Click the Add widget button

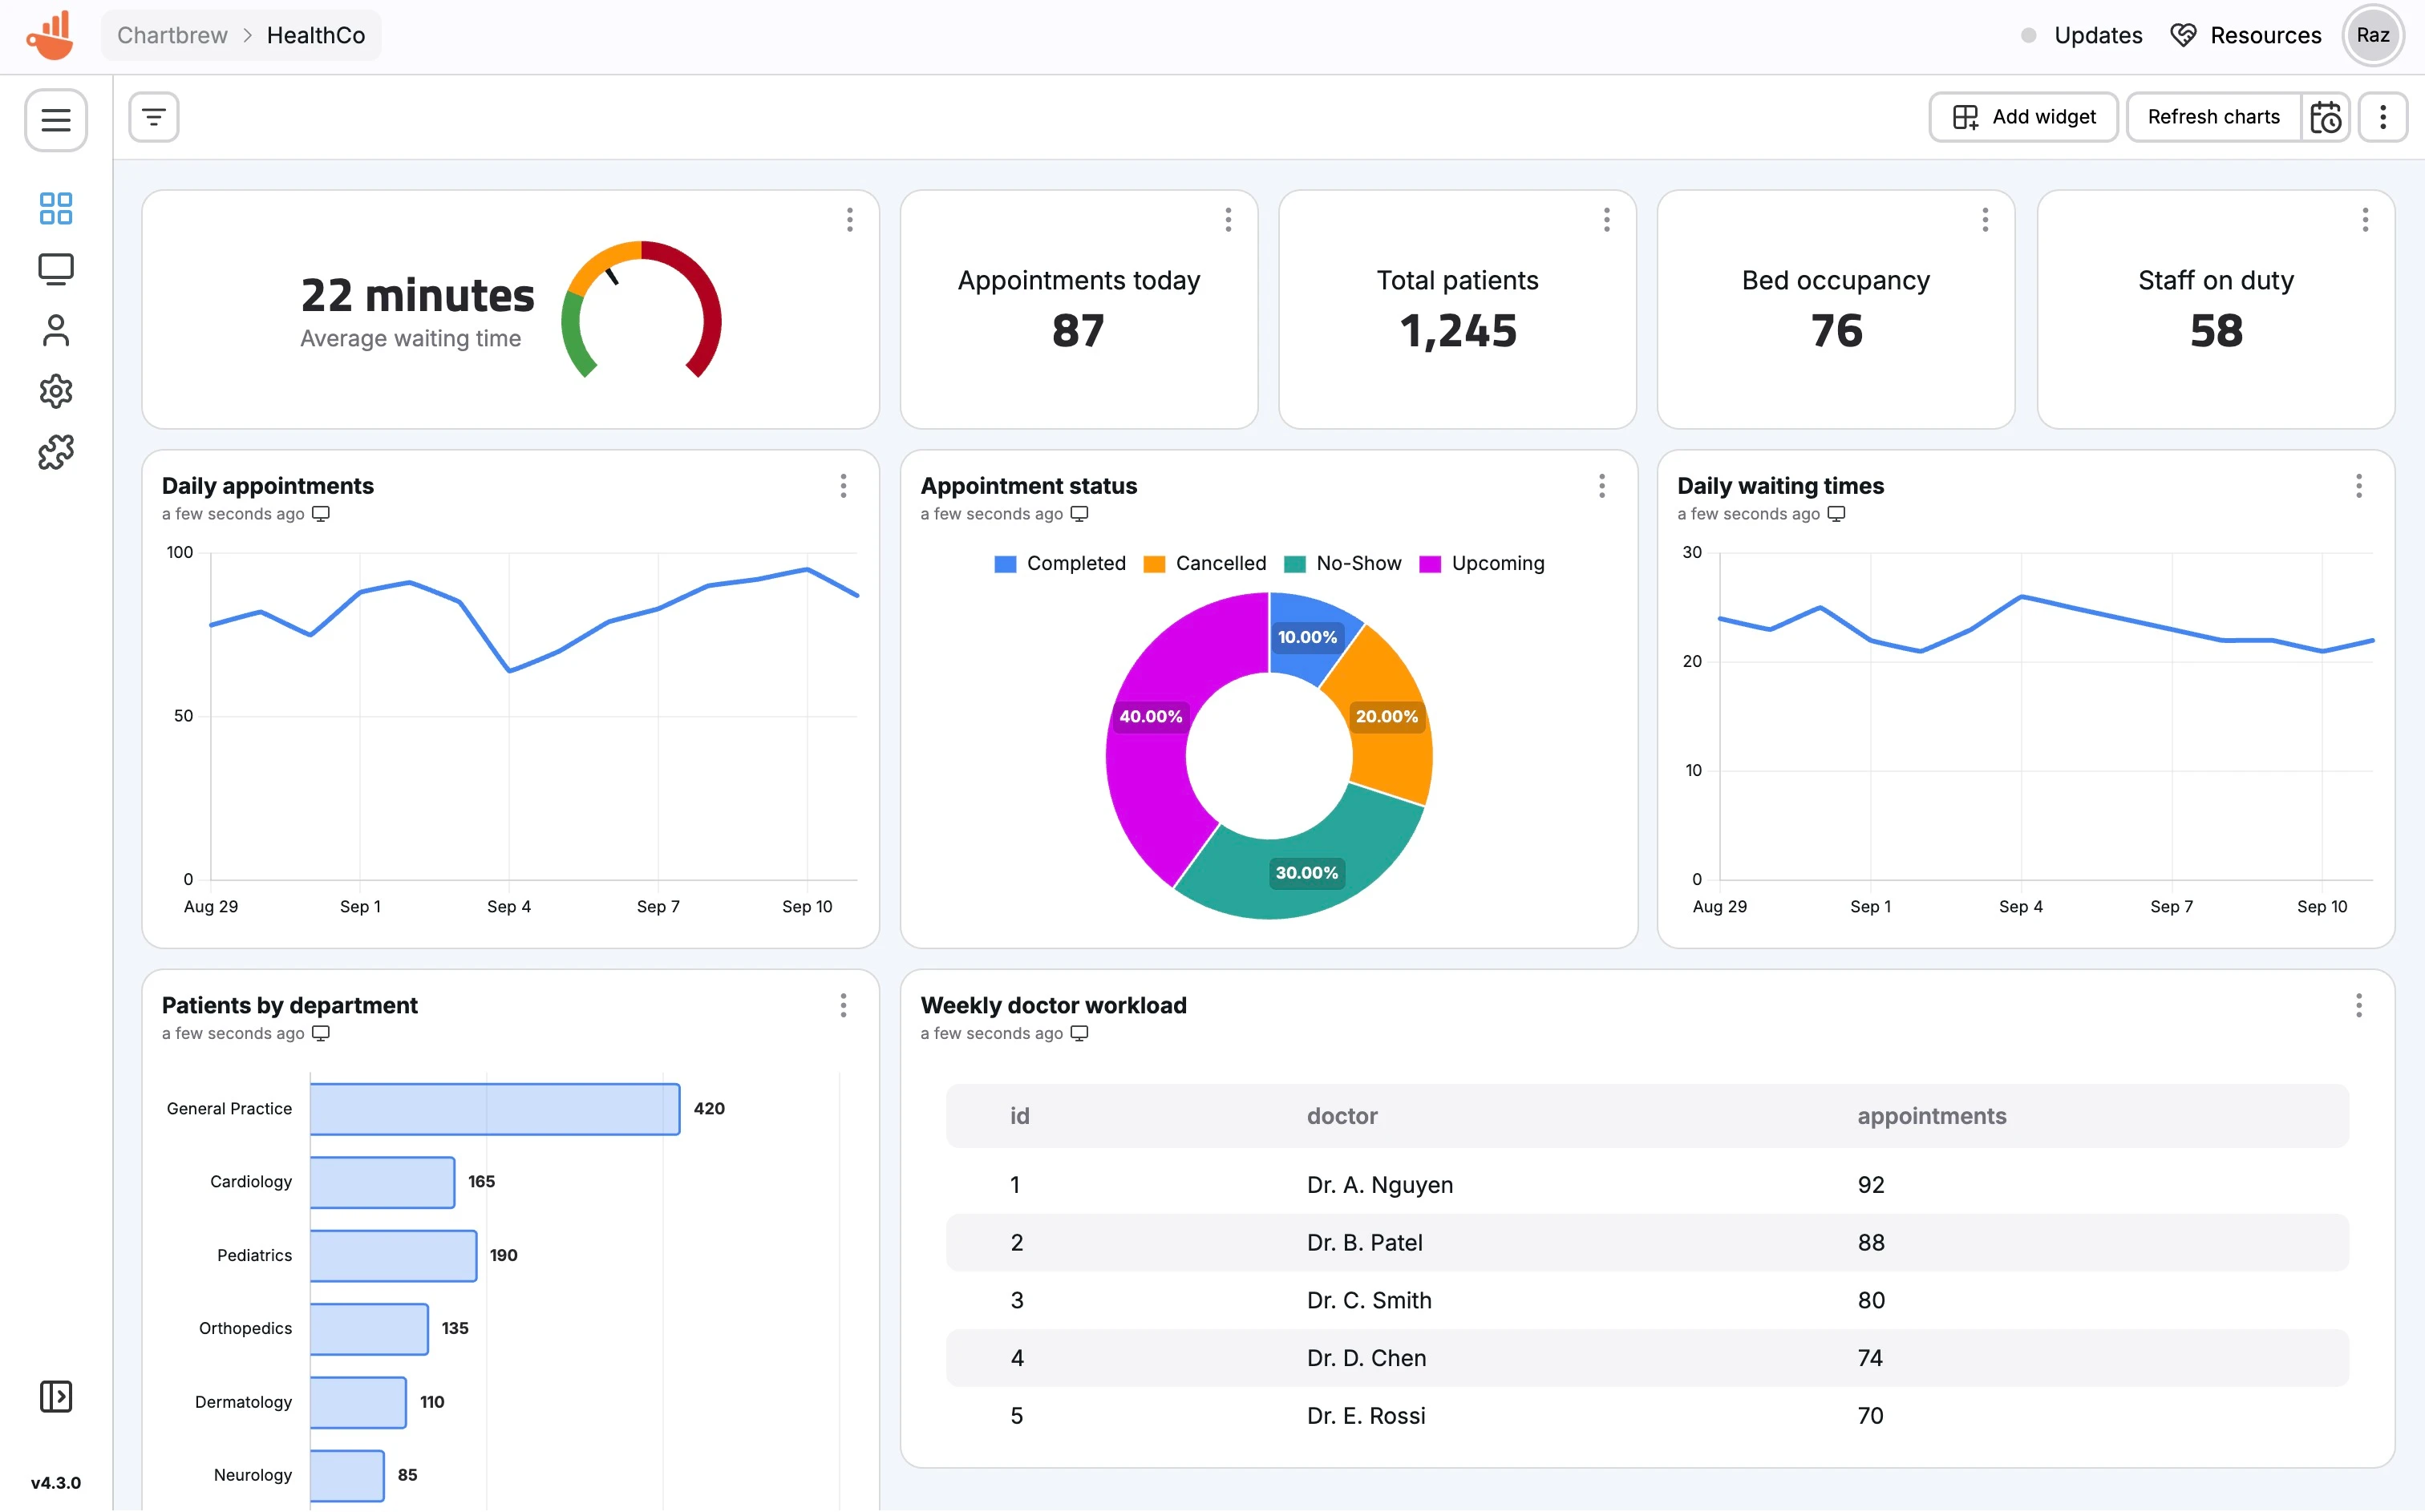click(x=2023, y=117)
